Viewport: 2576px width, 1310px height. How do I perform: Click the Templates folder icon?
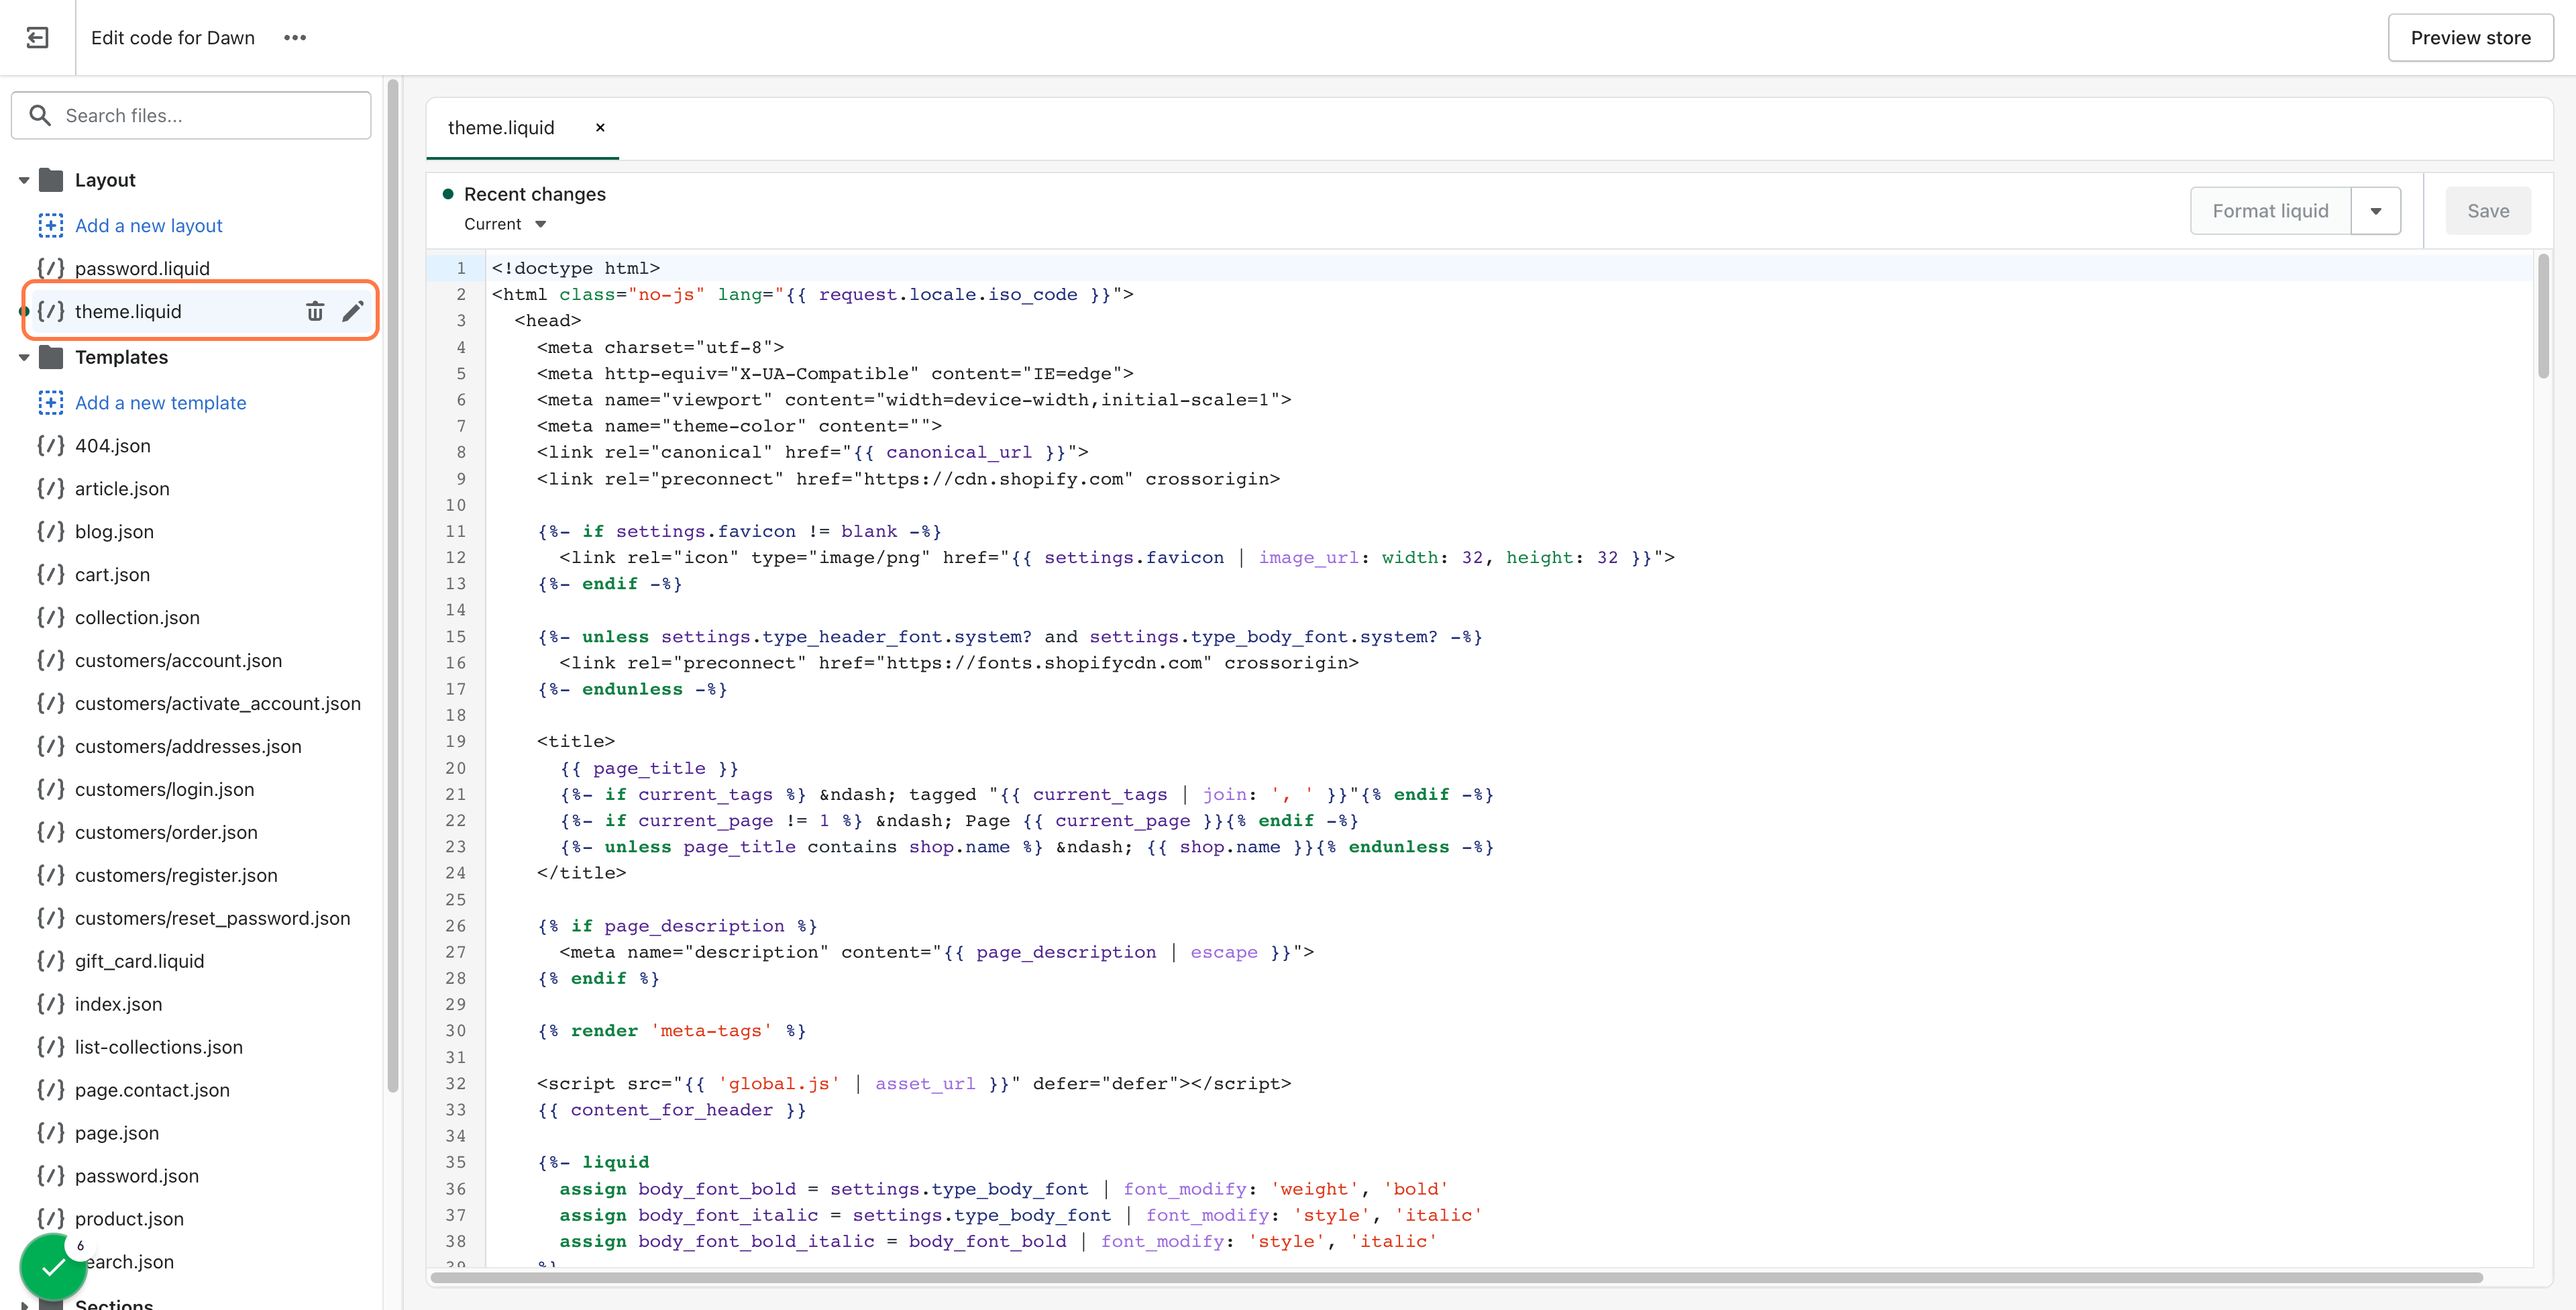point(51,357)
